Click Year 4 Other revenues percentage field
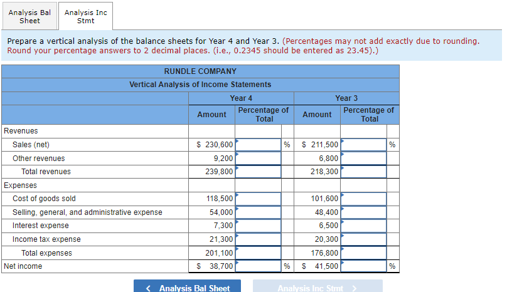Image resolution: width=507 pixels, height=292 pixels. click(x=258, y=159)
